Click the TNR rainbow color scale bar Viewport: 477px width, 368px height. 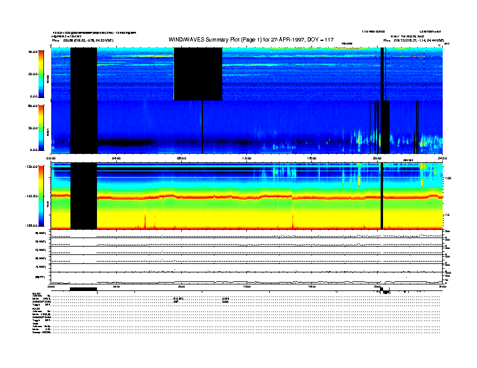point(41,196)
